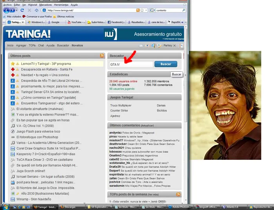Open the messages envelope icon in Taringa bar
Image resolution: width=274 pixels, height=210 pixels.
tap(141, 45)
